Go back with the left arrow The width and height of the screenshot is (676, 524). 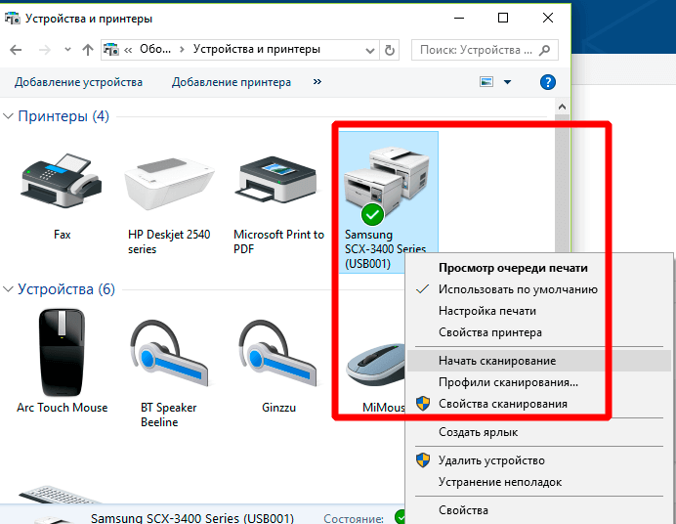16,50
